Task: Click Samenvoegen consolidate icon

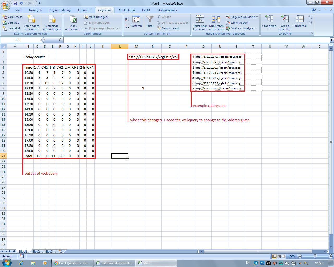Action: coord(228,23)
